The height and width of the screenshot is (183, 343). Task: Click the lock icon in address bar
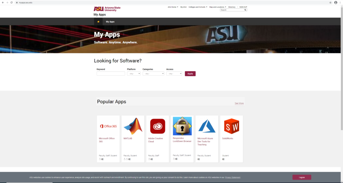click(x=17, y=3)
